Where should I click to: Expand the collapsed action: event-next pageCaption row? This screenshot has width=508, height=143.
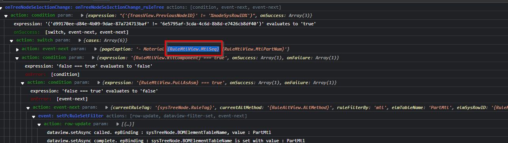tap(17, 49)
